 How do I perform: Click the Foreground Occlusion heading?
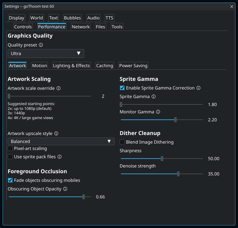click(x=37, y=171)
